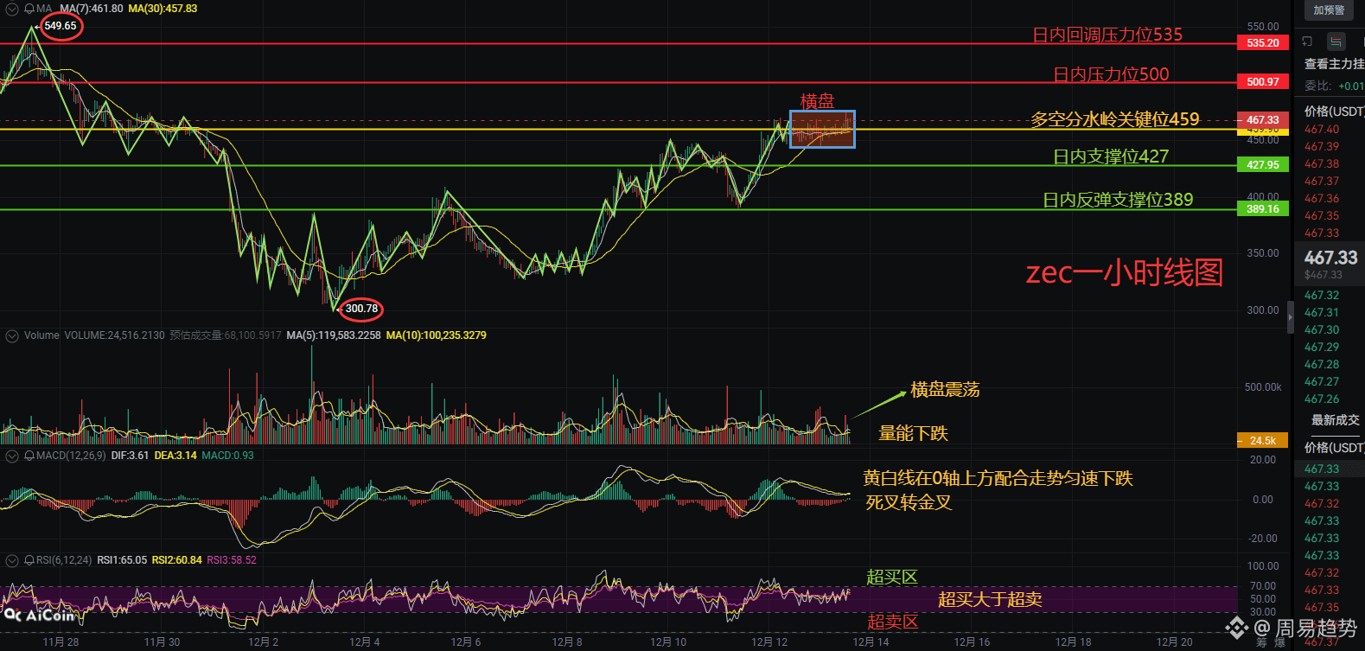Click the bid price 467.29 row
1365x651 pixels.
[x=1323, y=348]
